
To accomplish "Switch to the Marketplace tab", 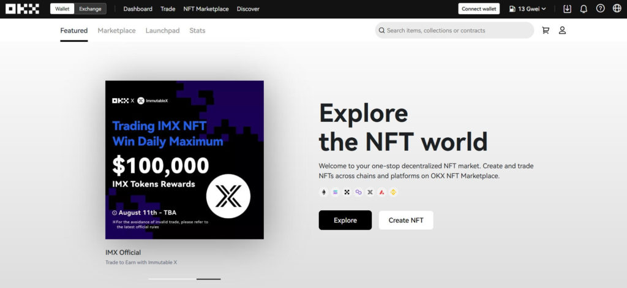I will pyautogui.click(x=116, y=31).
